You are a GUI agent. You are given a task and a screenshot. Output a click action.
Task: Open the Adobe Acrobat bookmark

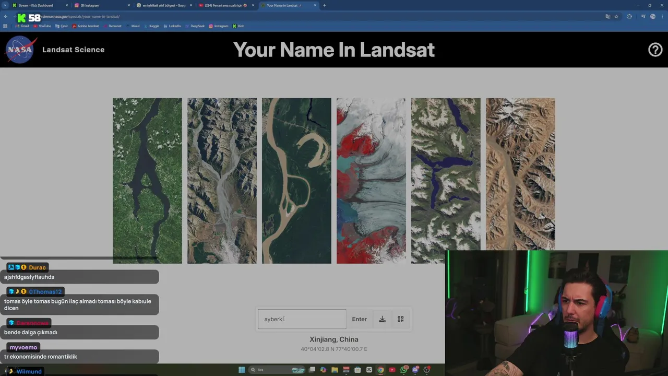85,26
